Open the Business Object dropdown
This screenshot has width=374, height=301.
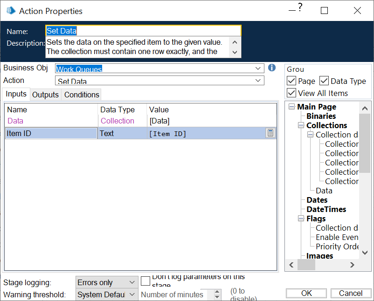tap(259, 68)
